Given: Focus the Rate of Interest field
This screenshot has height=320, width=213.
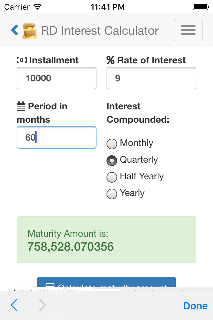Looking at the screenshot, I should (151, 78).
